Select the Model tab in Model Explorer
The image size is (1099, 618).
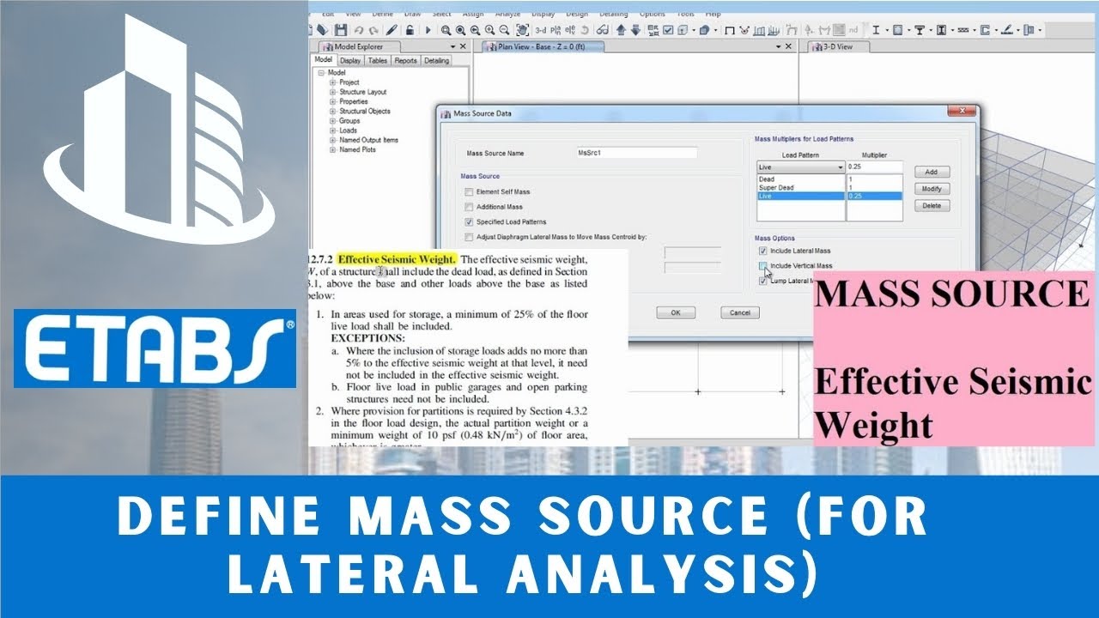(323, 60)
